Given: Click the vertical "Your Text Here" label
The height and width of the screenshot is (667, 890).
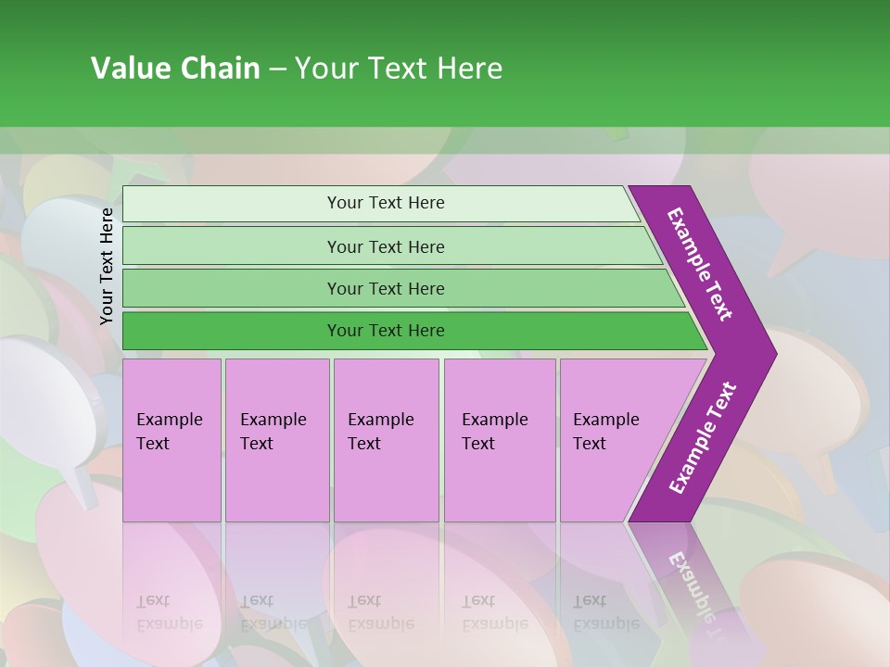Looking at the screenshot, I should [107, 266].
